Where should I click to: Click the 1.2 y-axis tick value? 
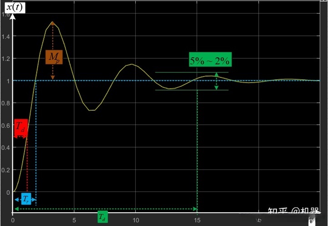pyautogui.click(x=5, y=59)
